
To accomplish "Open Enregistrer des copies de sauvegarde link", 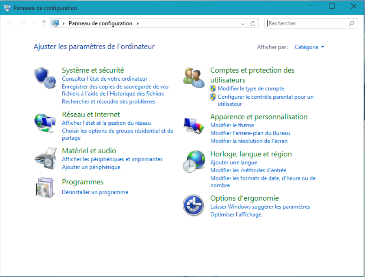I will [115, 90].
